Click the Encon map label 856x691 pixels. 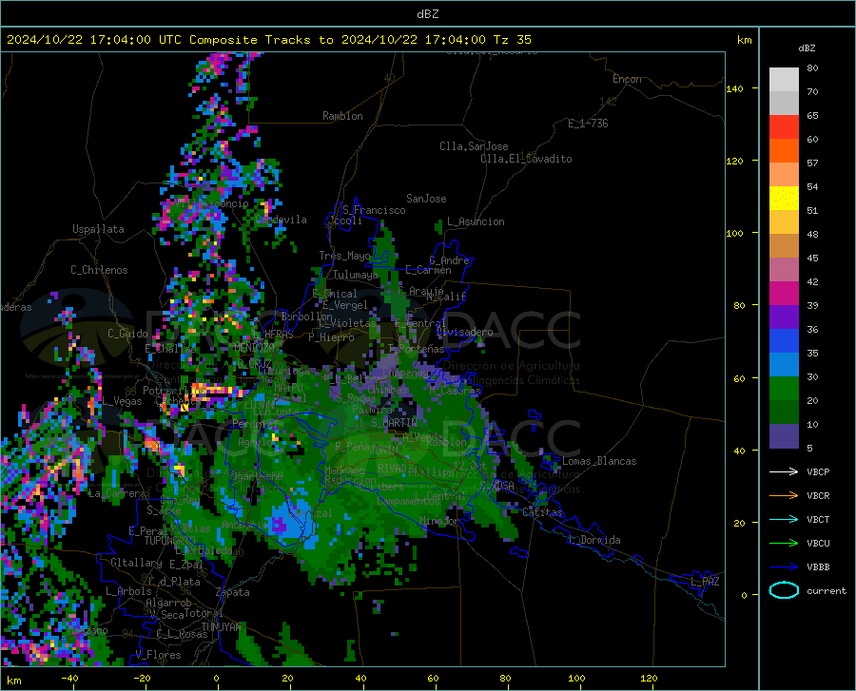pos(627,79)
